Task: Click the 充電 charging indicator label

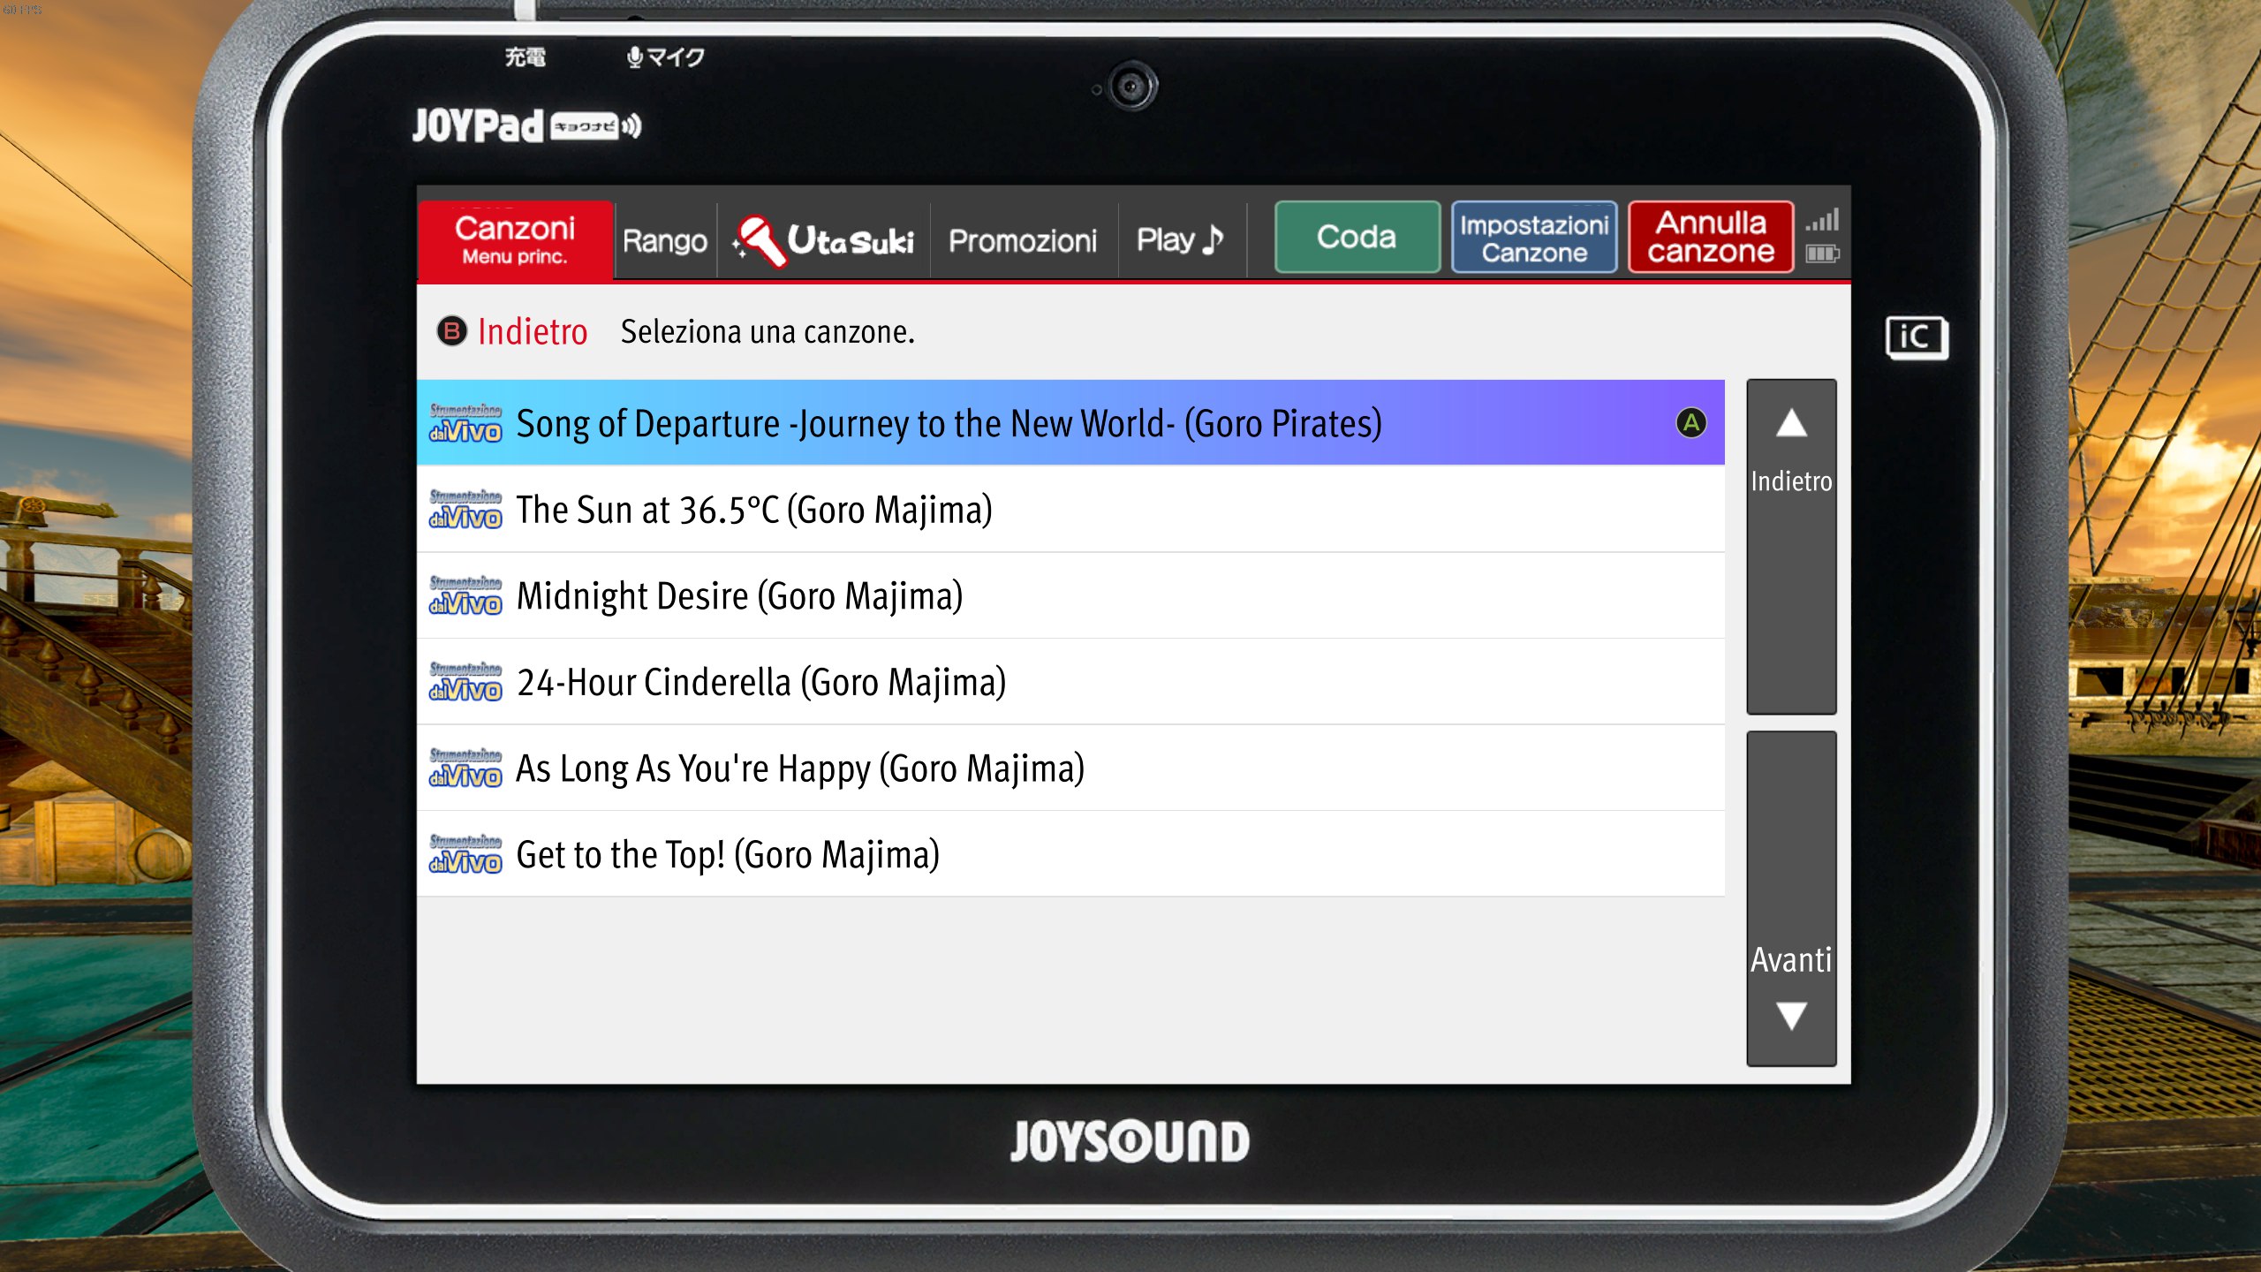Action: (x=525, y=57)
